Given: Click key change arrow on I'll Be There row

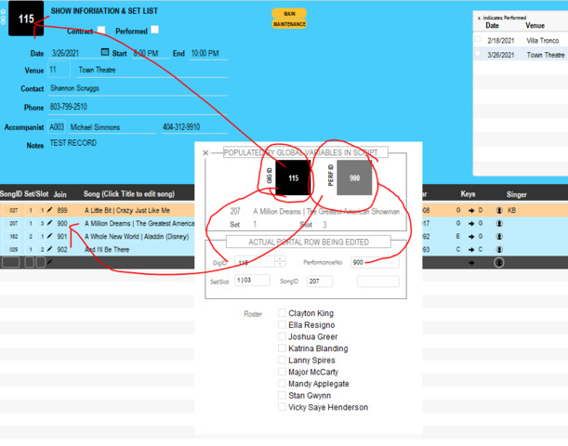Looking at the screenshot, I should pyautogui.click(x=470, y=250).
